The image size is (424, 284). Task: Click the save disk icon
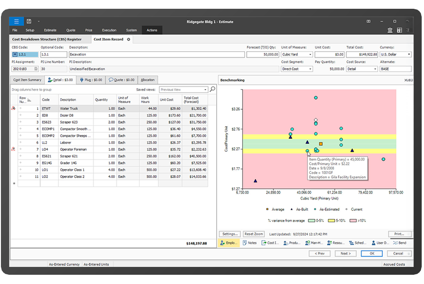(x=29, y=21)
